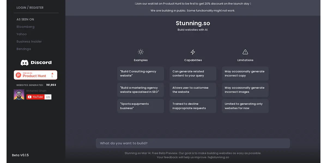
Task: Open the Bloomberg press link
Action: point(25,27)
